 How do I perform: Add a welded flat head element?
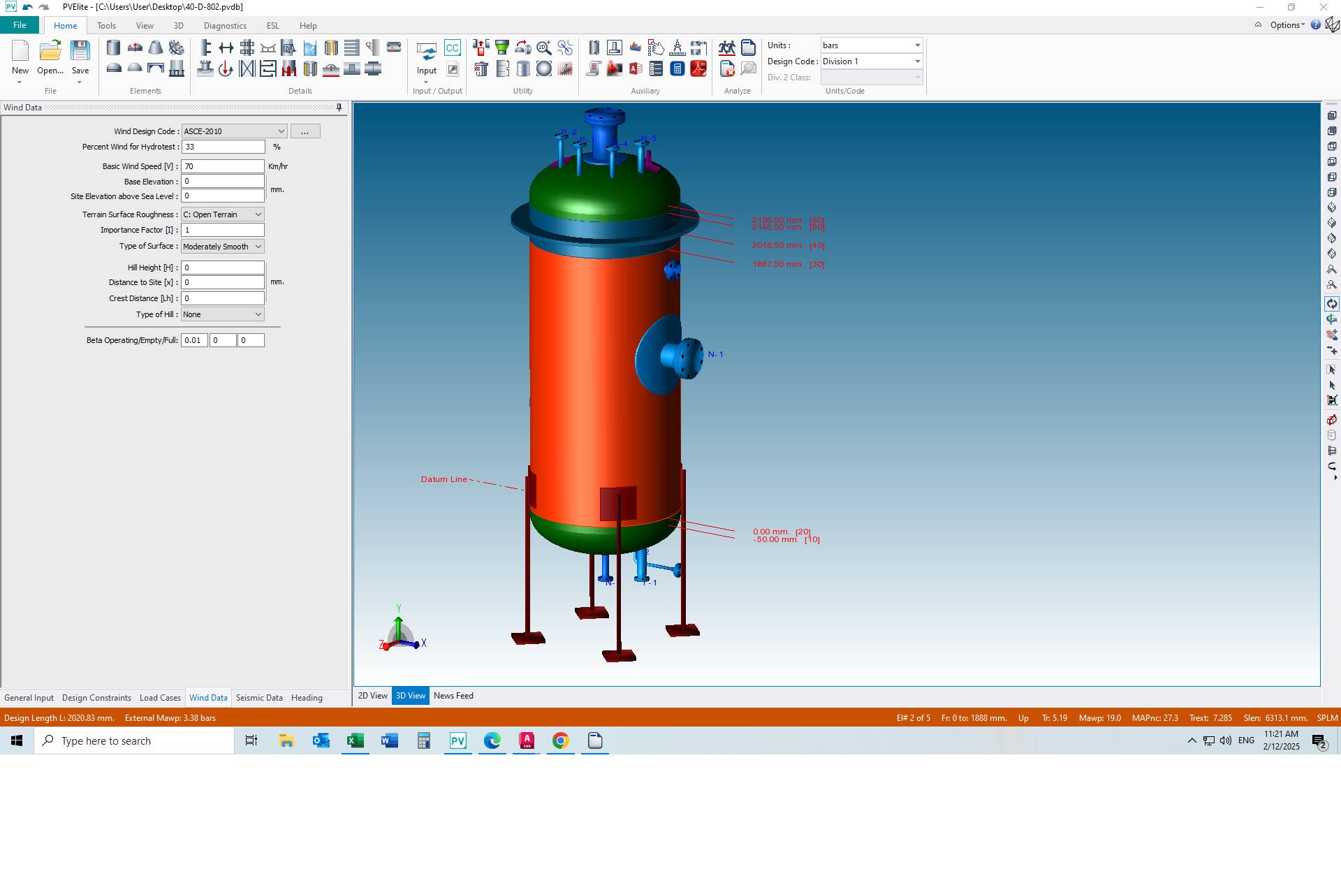coord(156,68)
